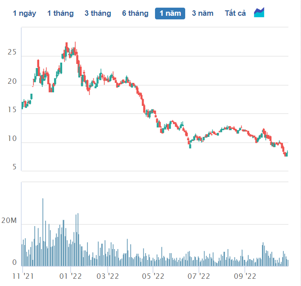
Task: Display the "3 năm" chart range
Action: coord(203,14)
